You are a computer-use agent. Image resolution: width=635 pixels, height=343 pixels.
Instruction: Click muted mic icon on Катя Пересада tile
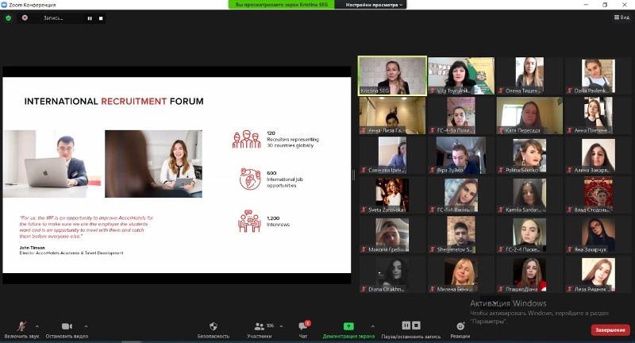(x=501, y=130)
